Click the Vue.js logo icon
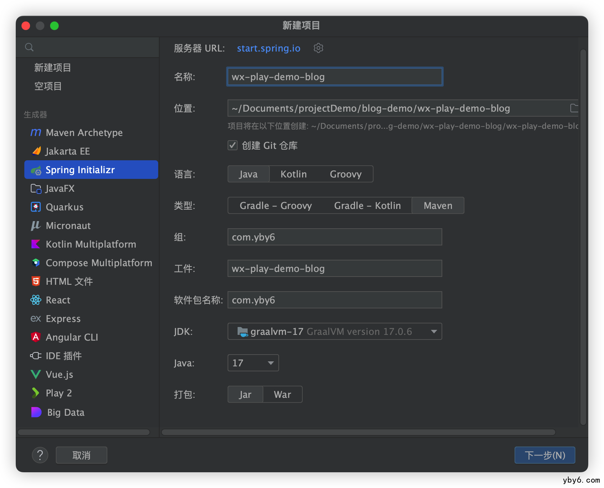This screenshot has height=488, width=604. pos(36,374)
